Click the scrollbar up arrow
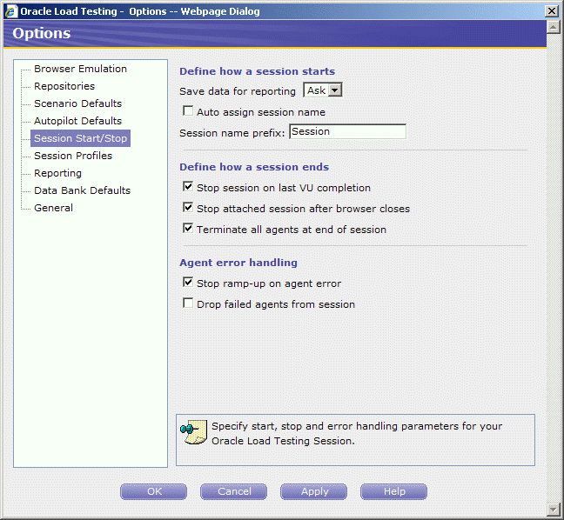This screenshot has height=520, width=564. click(x=553, y=27)
